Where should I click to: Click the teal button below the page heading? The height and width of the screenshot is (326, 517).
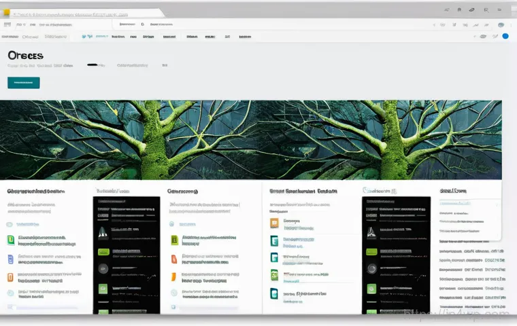(x=23, y=83)
